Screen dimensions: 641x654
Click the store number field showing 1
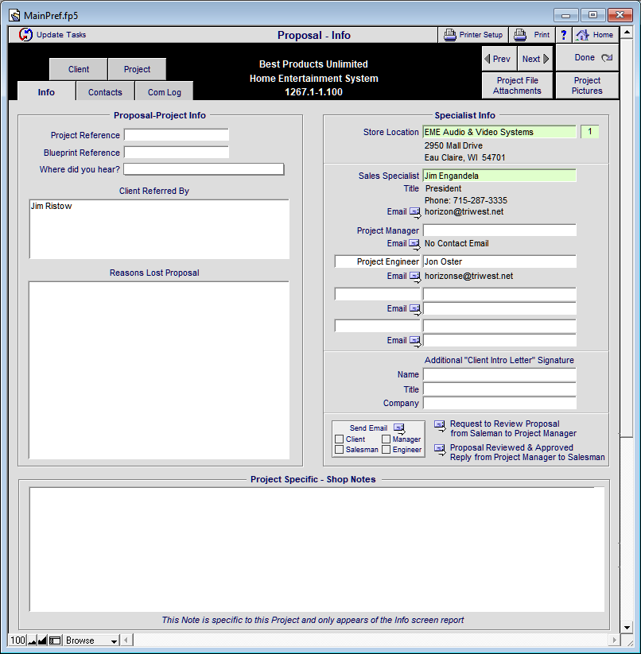click(x=589, y=132)
